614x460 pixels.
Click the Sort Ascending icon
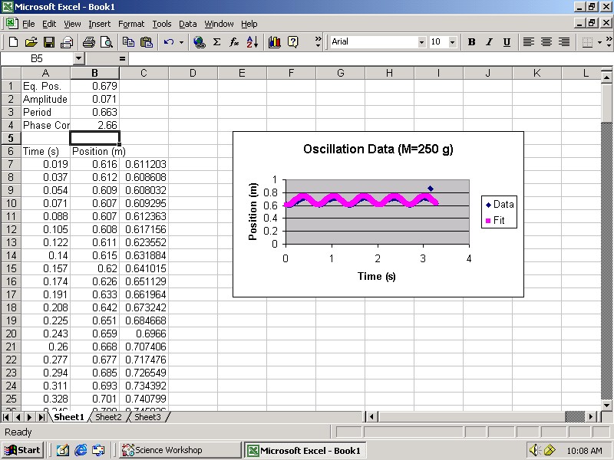[x=253, y=42]
